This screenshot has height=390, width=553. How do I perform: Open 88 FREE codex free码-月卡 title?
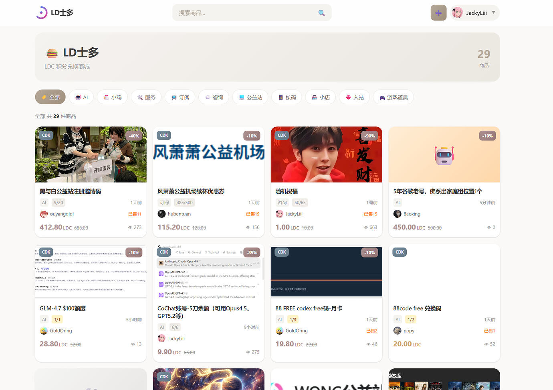(x=309, y=308)
